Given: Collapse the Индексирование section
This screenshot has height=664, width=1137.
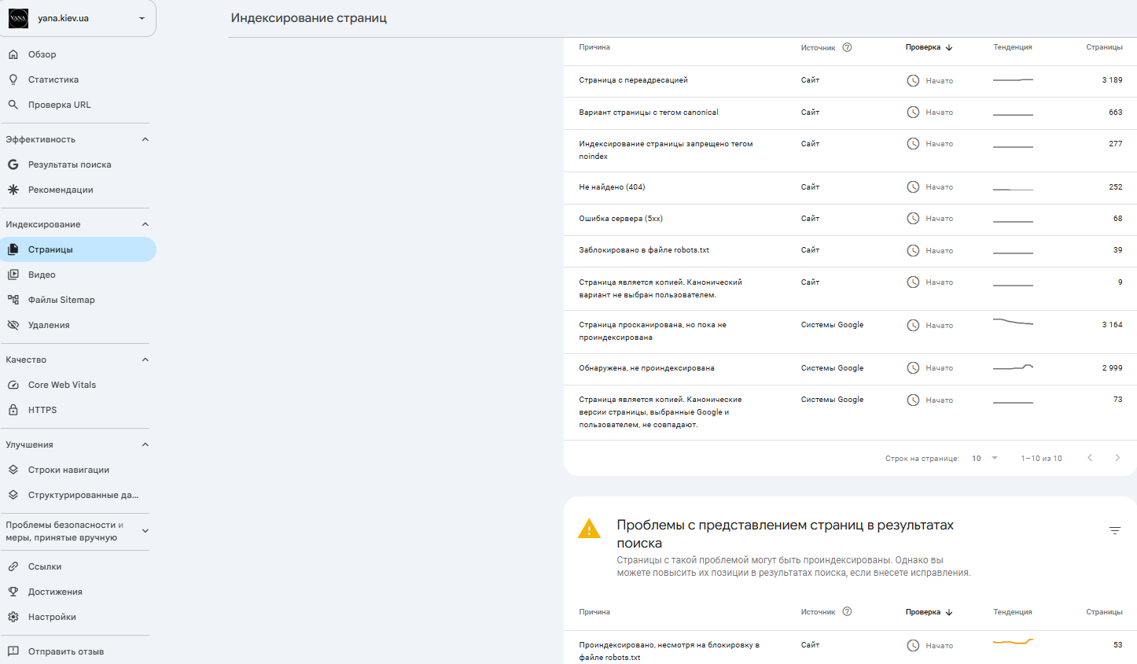Looking at the screenshot, I should point(145,224).
